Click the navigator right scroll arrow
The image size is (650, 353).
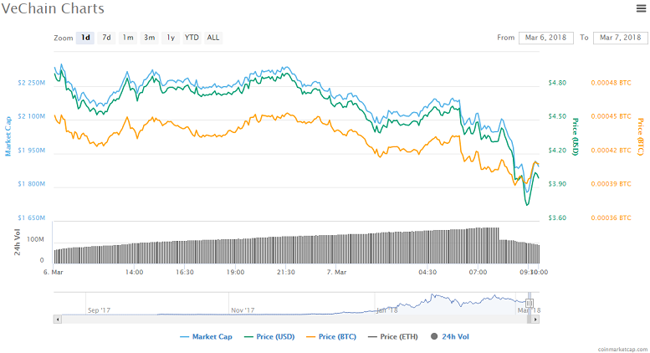tap(535, 320)
